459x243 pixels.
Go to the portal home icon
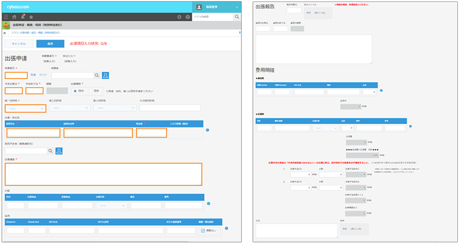pyautogui.click(x=14, y=17)
